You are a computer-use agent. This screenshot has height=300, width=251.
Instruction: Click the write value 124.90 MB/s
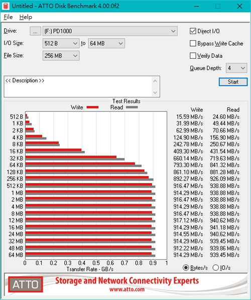[x=188, y=137]
